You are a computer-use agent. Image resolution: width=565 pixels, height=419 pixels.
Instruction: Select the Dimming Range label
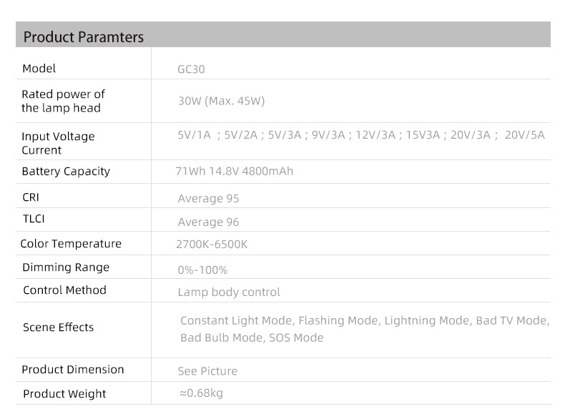tap(66, 267)
